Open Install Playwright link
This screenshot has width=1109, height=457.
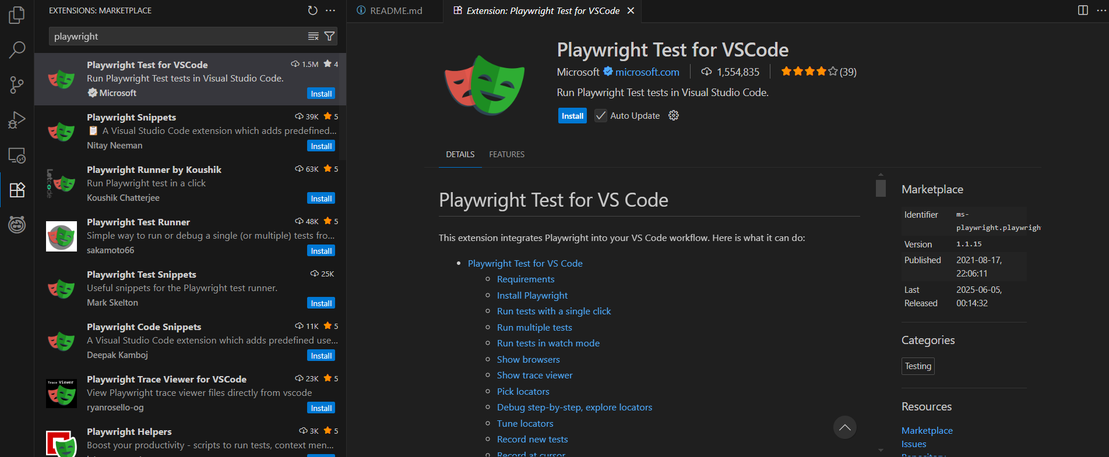532,296
